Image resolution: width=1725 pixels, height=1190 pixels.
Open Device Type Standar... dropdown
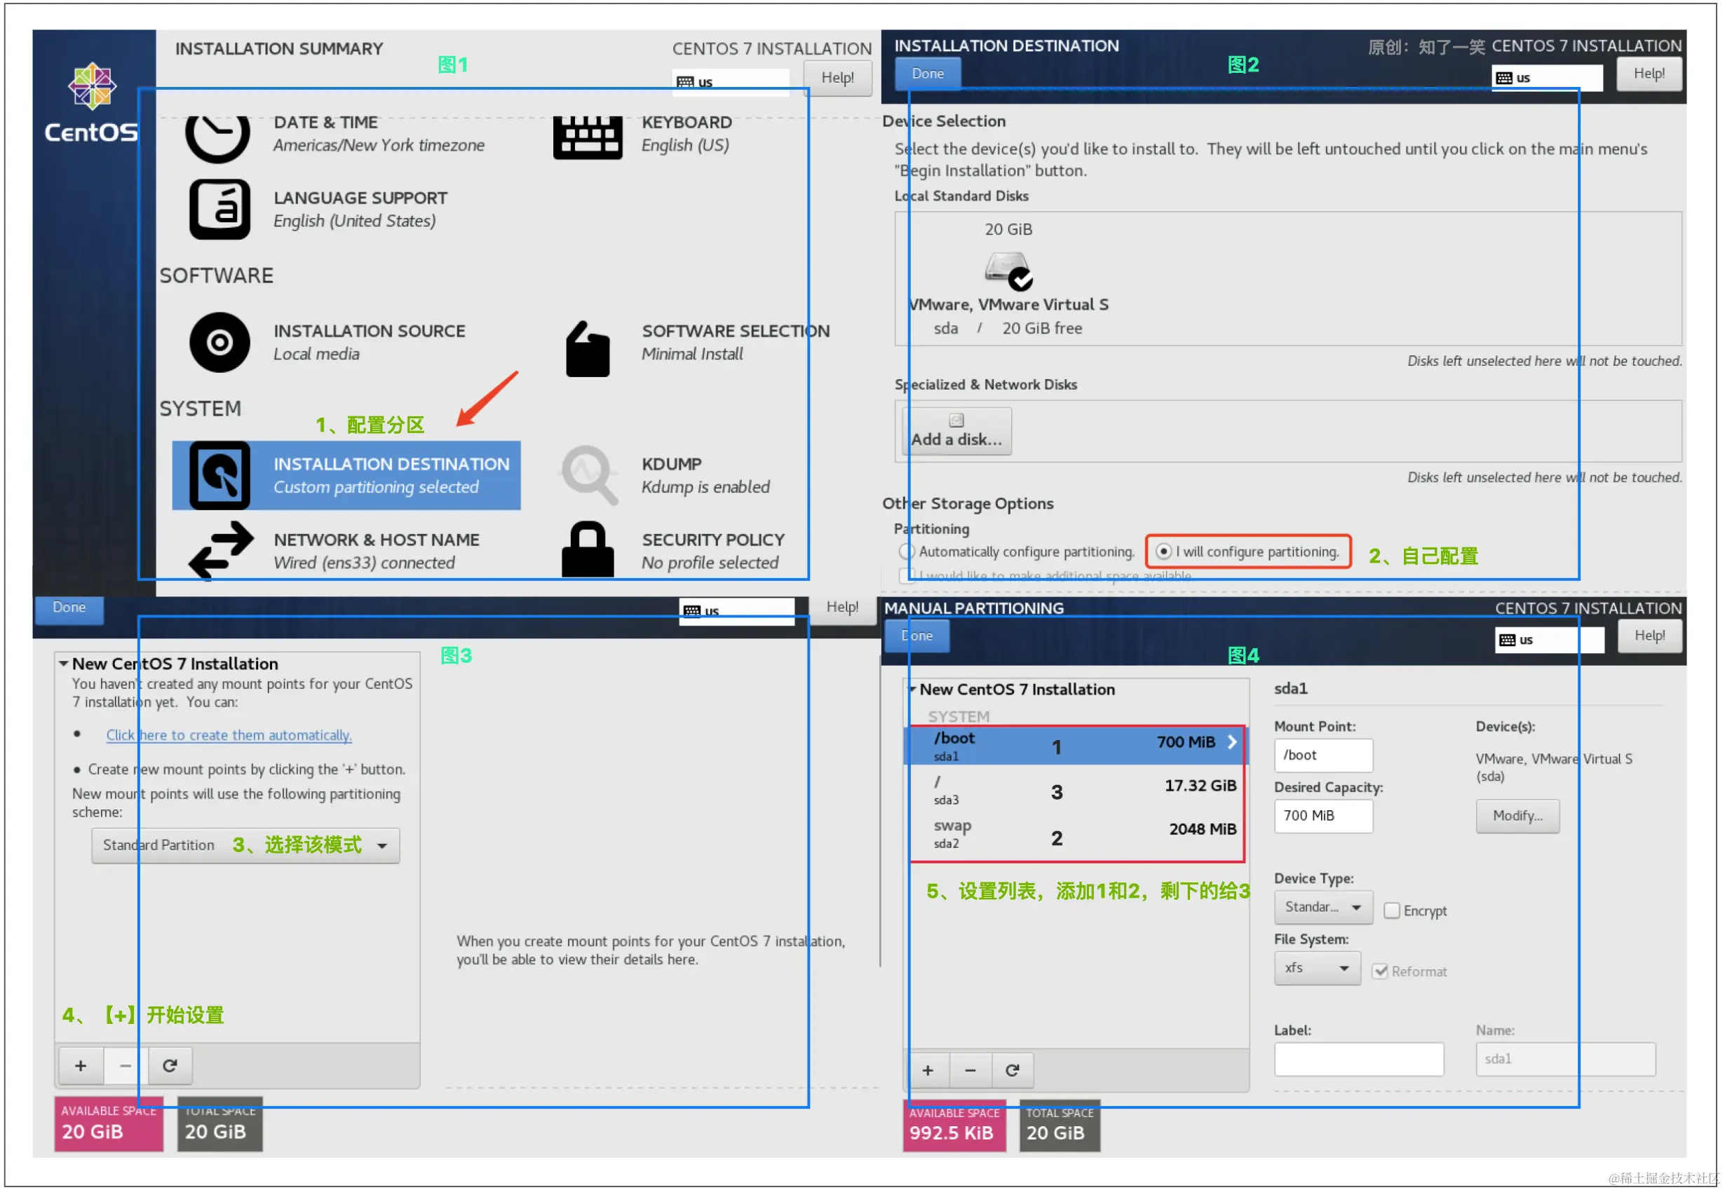coord(1324,908)
